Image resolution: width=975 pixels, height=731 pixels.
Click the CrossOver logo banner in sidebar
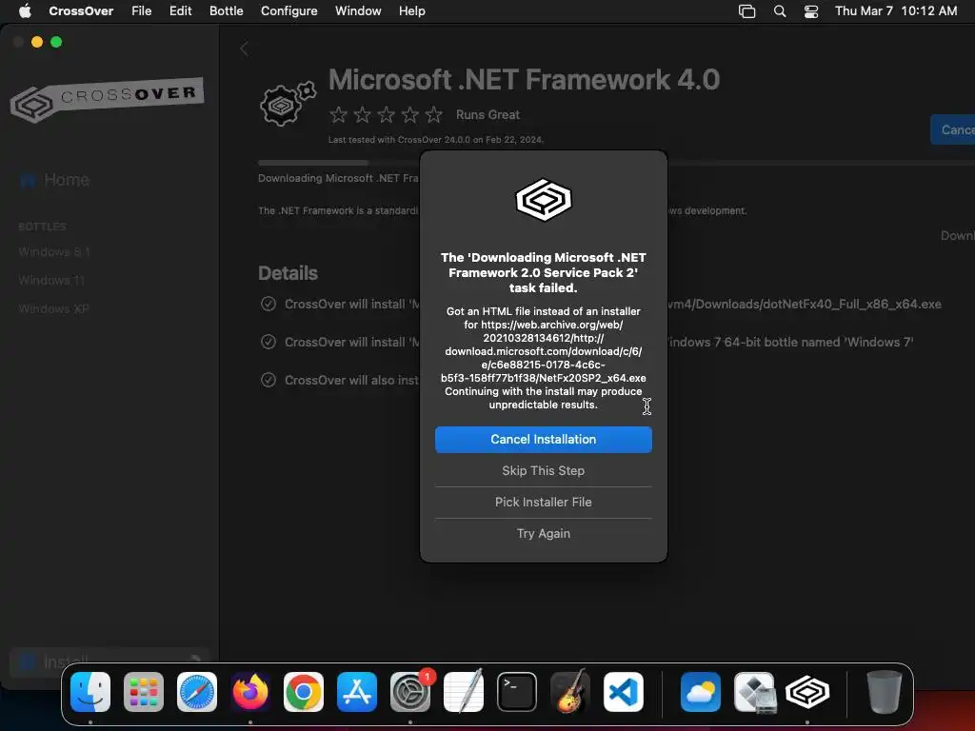pos(107,99)
